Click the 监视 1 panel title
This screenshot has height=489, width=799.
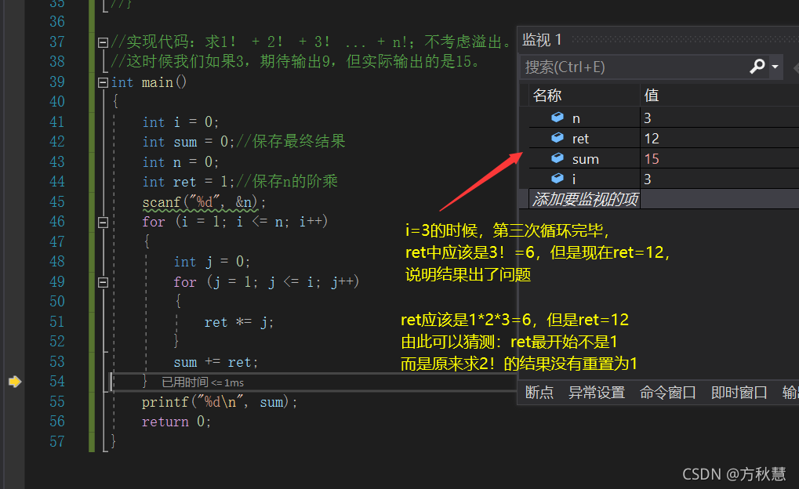tap(542, 40)
